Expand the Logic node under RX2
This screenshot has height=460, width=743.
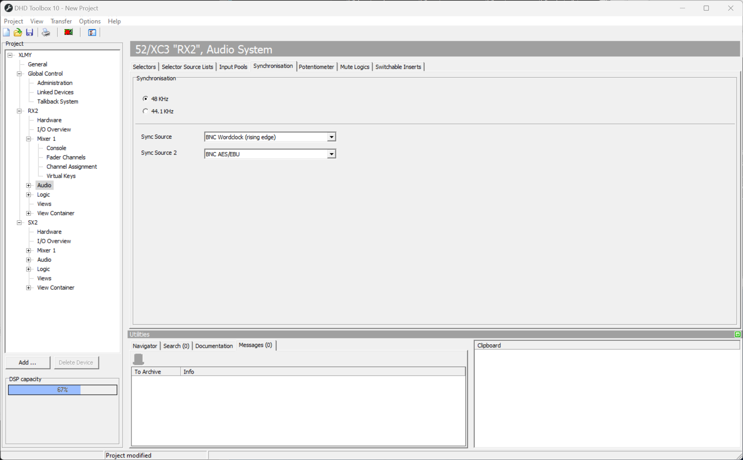(x=29, y=194)
